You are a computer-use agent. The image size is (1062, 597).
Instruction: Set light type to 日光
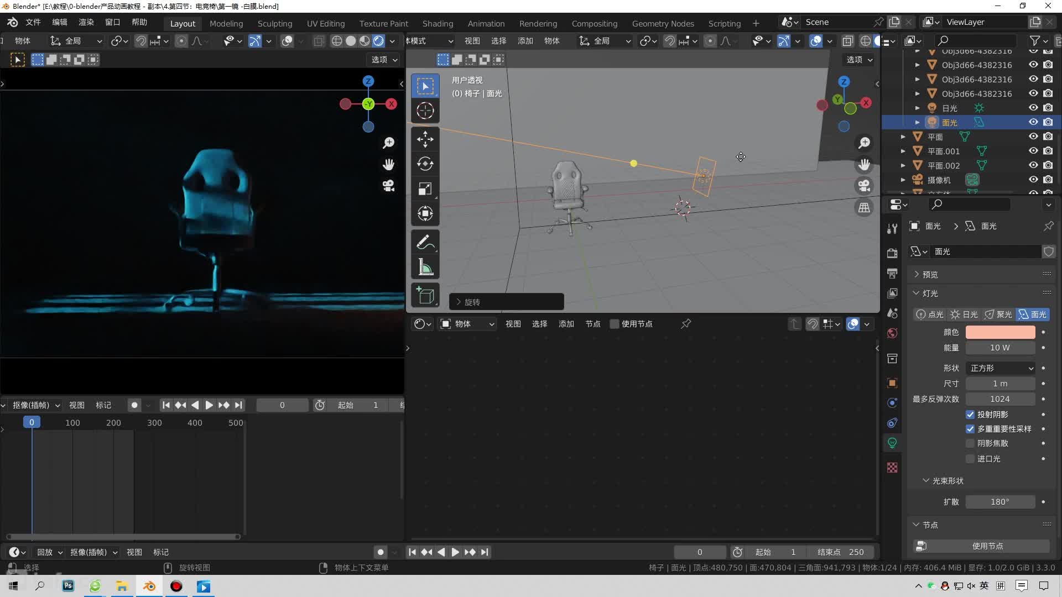pyautogui.click(x=964, y=315)
